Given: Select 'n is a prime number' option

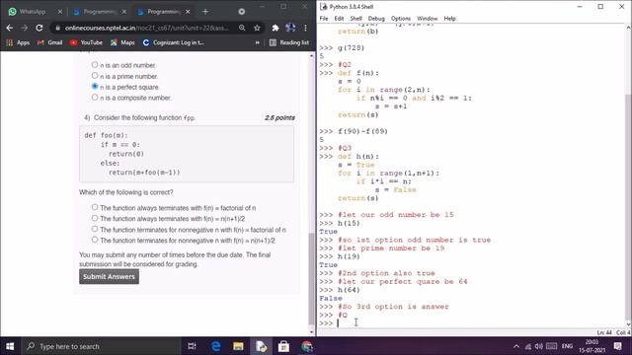Looking at the screenshot, I should (x=95, y=76).
